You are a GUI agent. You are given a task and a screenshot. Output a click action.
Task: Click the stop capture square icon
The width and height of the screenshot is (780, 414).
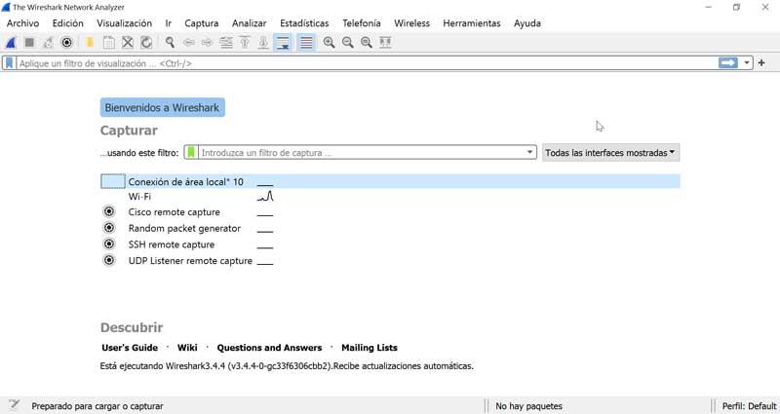29,43
